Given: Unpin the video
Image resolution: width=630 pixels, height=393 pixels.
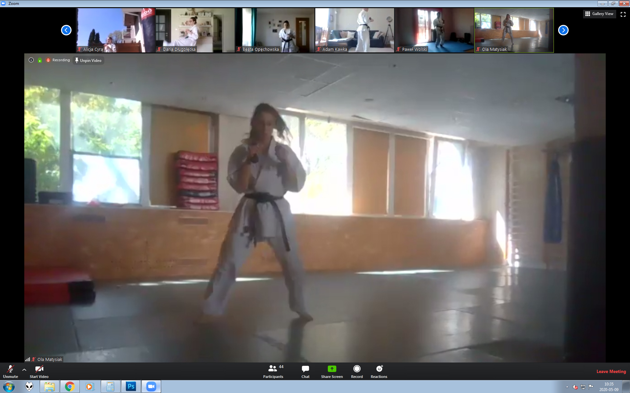Looking at the screenshot, I should point(88,60).
